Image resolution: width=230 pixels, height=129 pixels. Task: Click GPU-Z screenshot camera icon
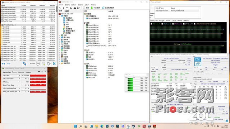pyautogui.click(x=39, y=72)
